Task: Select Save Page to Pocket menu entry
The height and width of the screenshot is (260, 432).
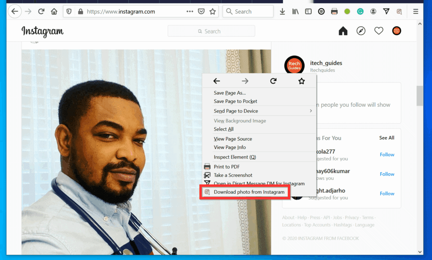Action: [x=235, y=101]
